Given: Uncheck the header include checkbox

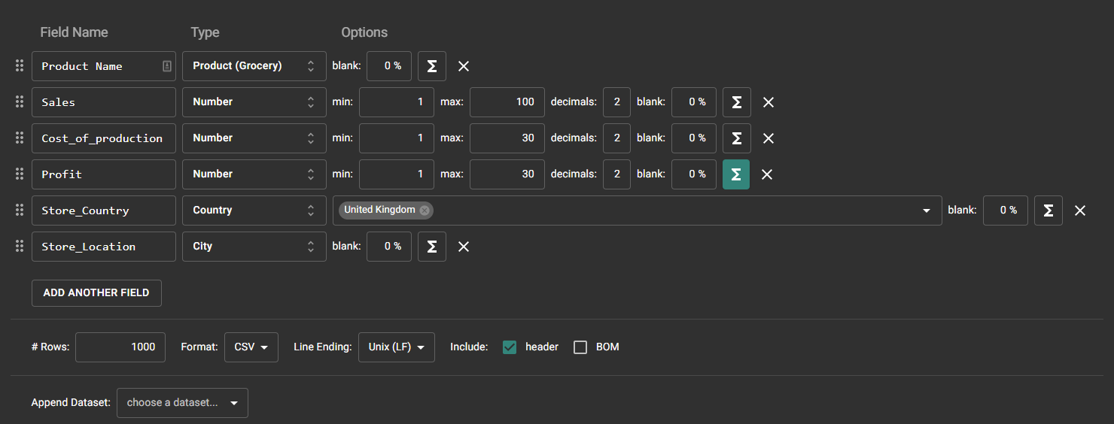Looking at the screenshot, I should [510, 347].
